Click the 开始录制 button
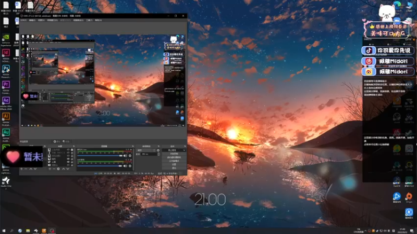 click(x=174, y=154)
